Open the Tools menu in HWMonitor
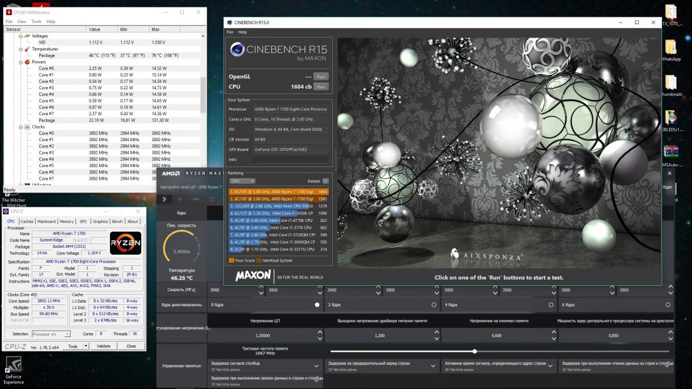 36,21
